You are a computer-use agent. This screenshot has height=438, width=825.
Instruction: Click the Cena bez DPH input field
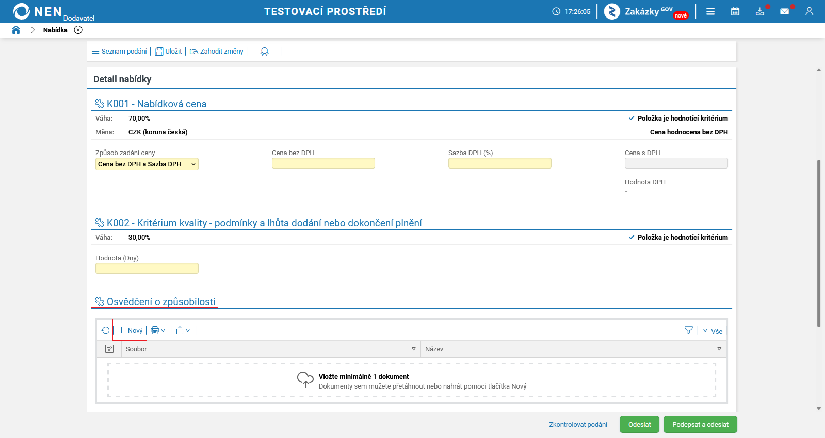323,163
